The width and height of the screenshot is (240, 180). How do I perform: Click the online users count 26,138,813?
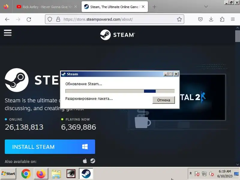[24, 127]
